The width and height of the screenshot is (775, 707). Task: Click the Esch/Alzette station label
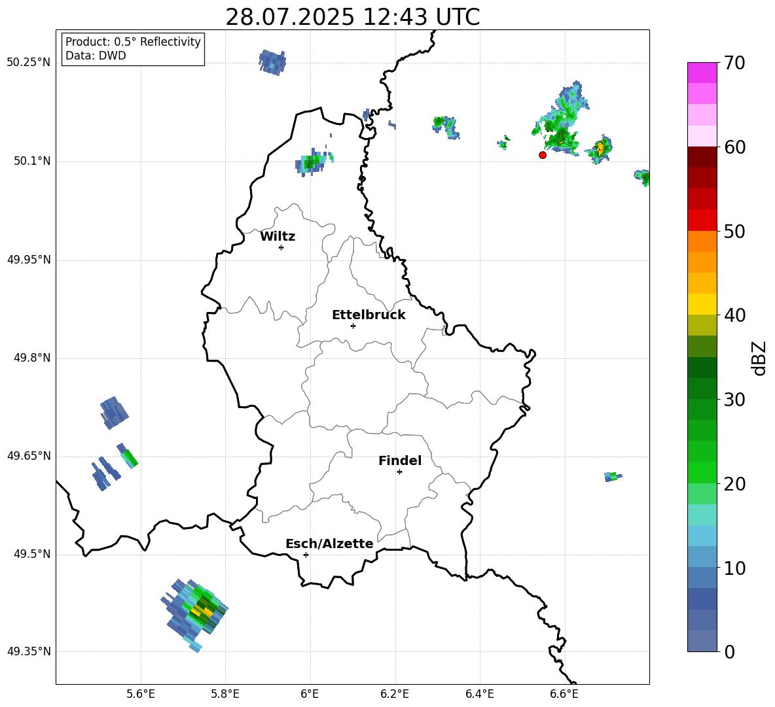coord(330,543)
